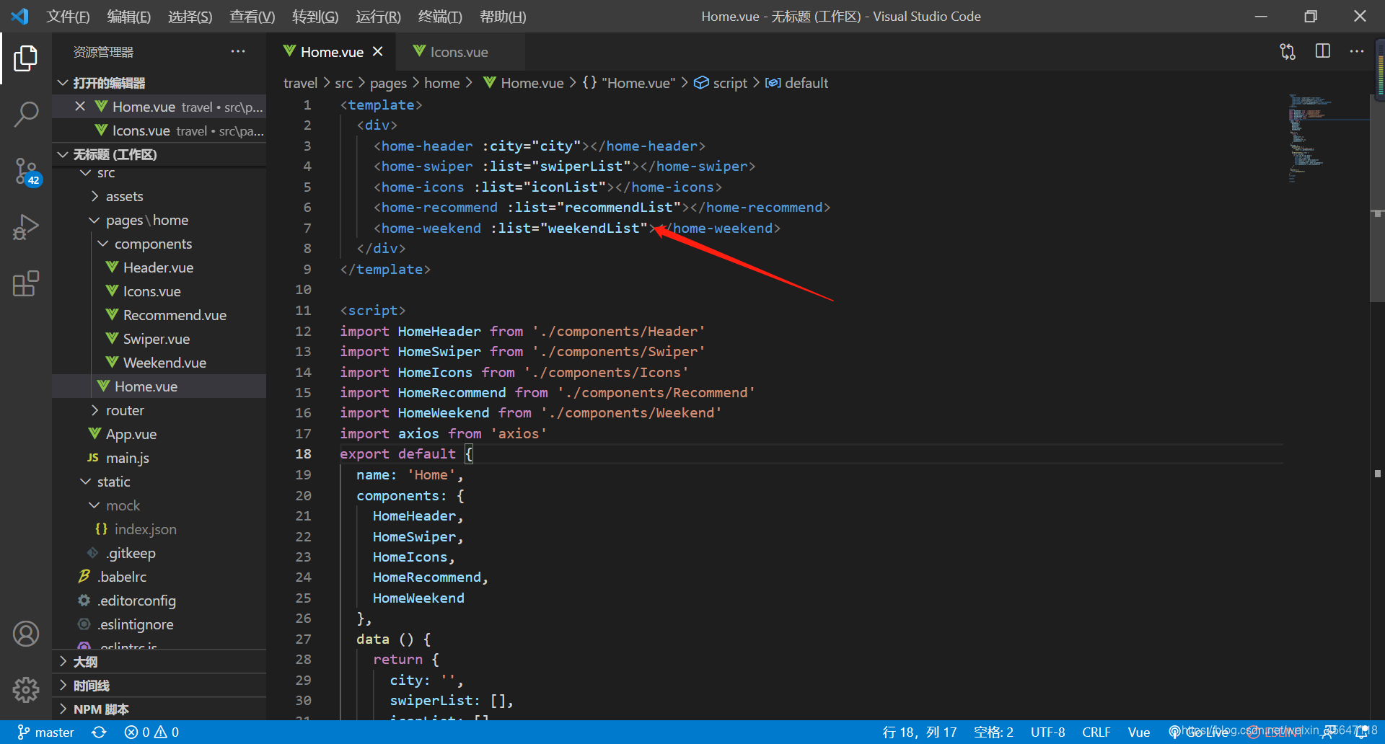Open the Run and Debug view

tap(26, 227)
